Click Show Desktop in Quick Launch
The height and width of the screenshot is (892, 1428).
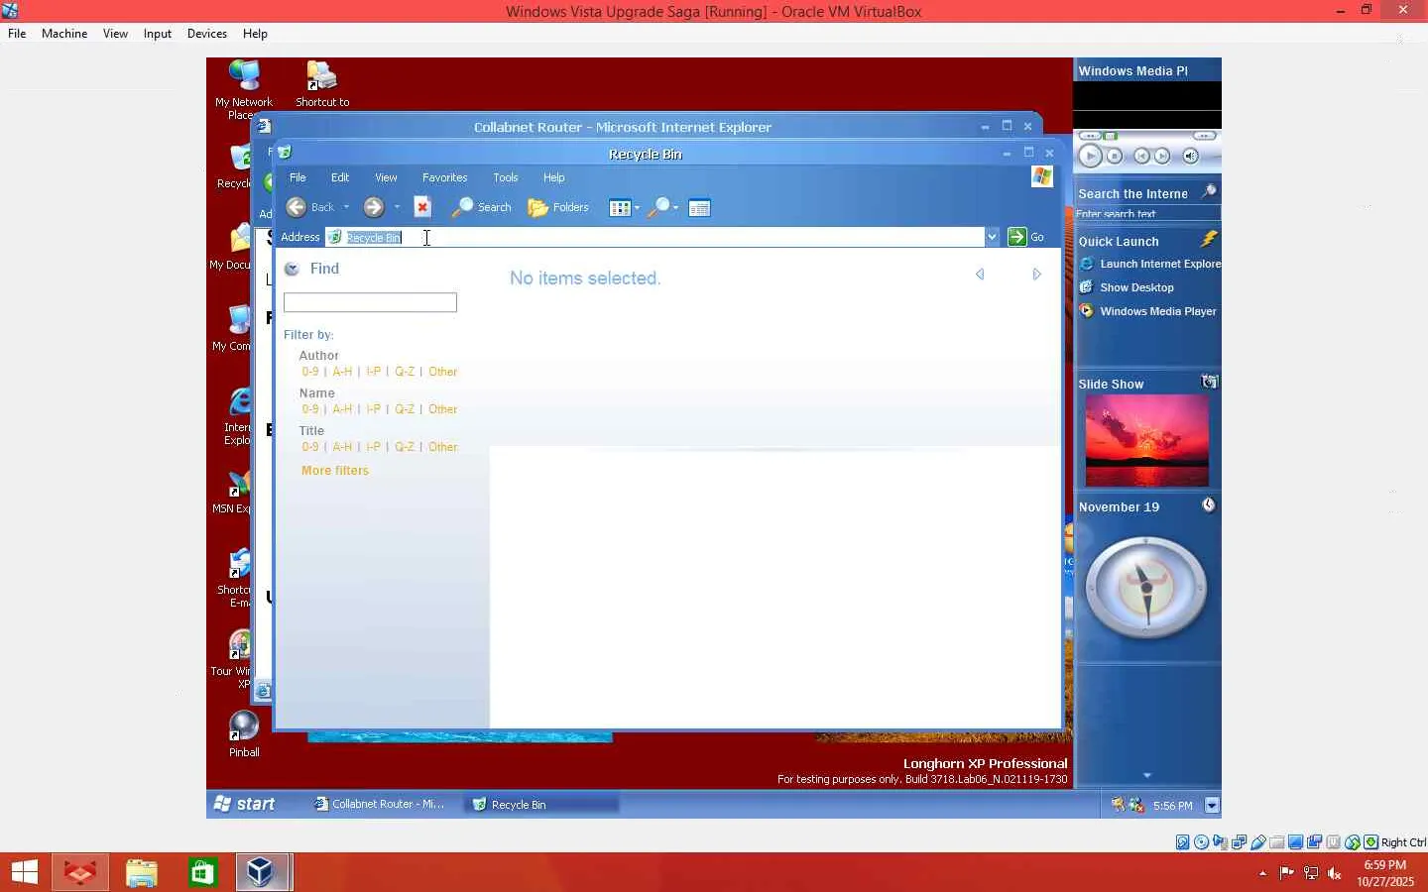pos(1127,287)
